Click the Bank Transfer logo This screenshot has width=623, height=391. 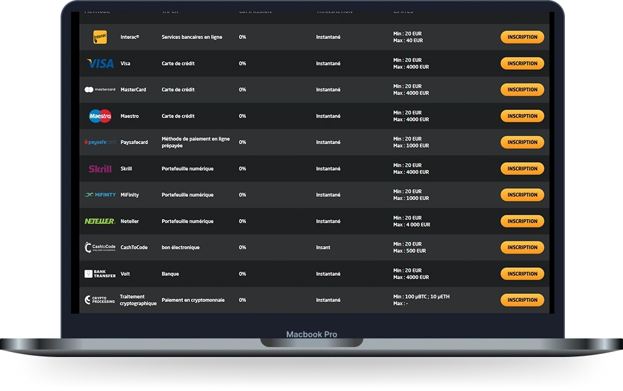pyautogui.click(x=100, y=273)
